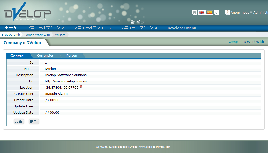Click the Anonymous user avatar icon
The image size is (268, 153).
coord(227,12)
